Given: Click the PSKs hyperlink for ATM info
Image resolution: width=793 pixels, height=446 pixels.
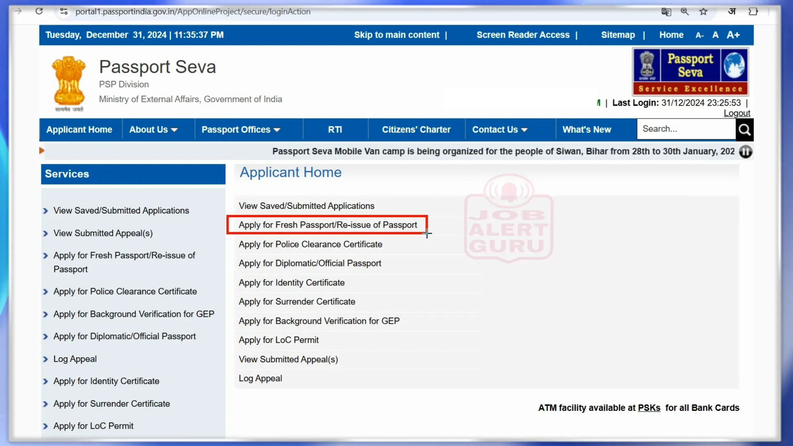Looking at the screenshot, I should 649,407.
